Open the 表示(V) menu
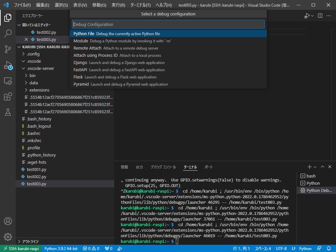 point(80,5)
